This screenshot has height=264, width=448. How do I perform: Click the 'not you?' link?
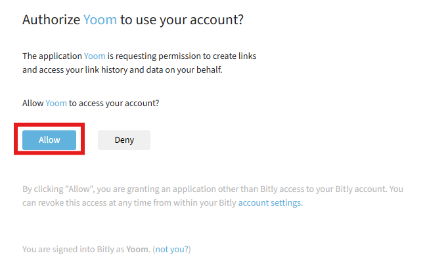(171, 249)
